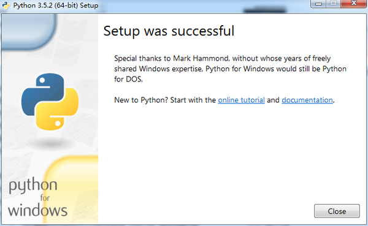The height and width of the screenshot is (226, 368).
Task: Minimize the Python Setup window
Action: [x=318, y=4]
